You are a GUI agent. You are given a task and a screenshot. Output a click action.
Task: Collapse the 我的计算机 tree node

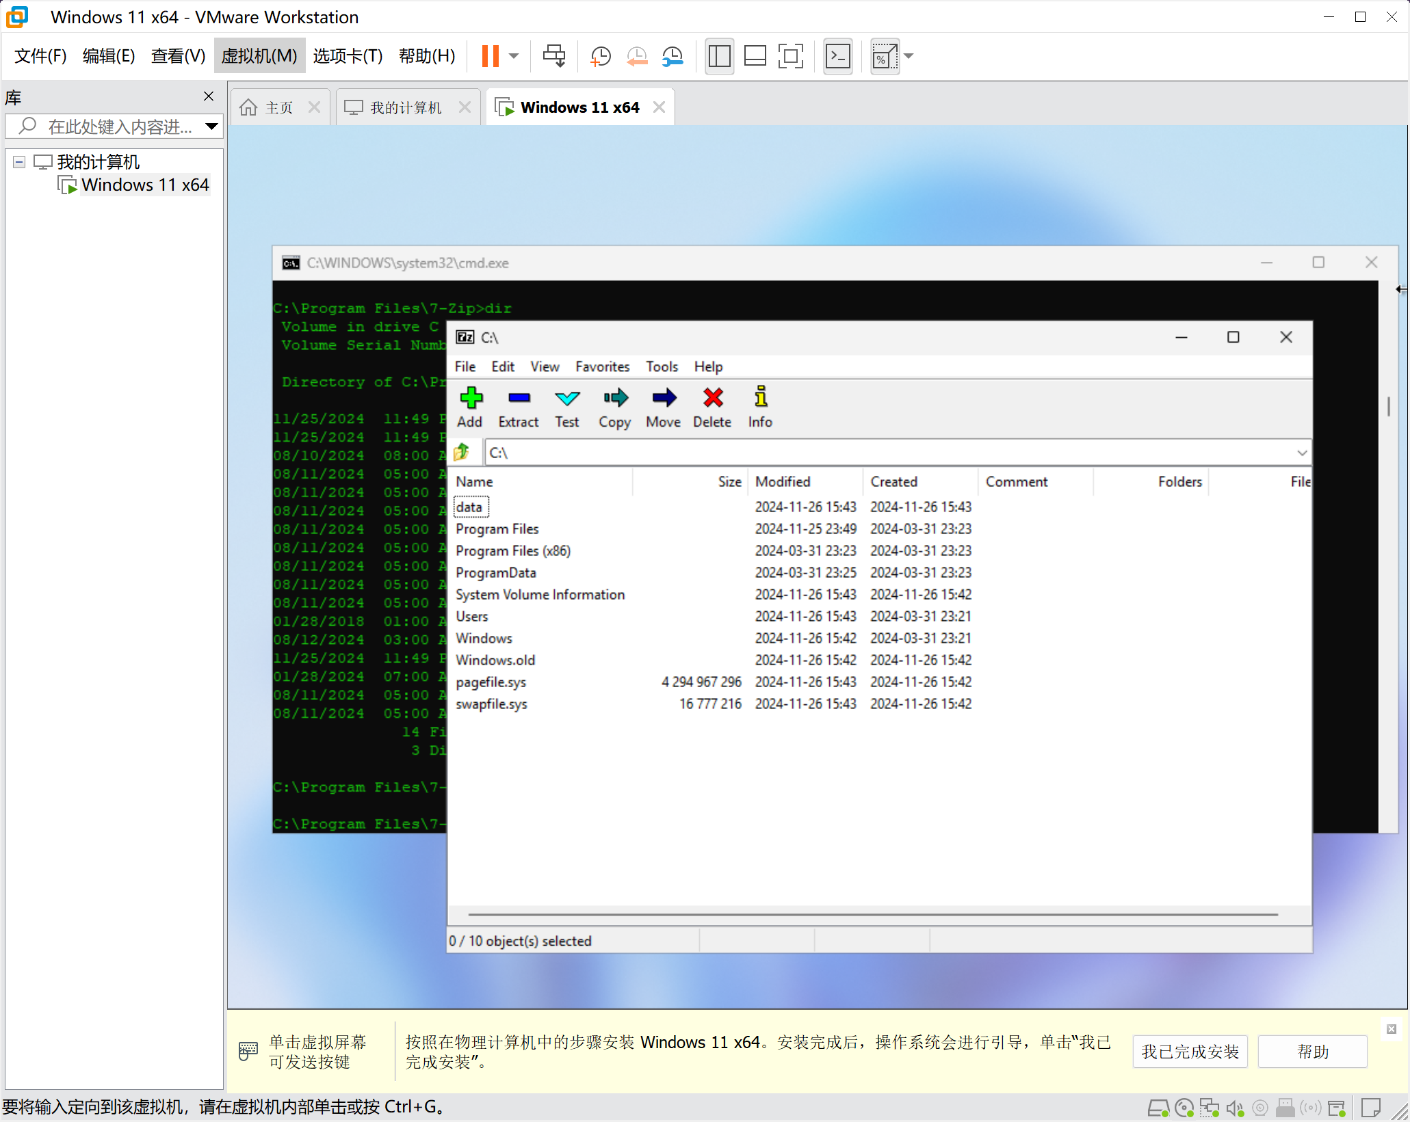19,162
